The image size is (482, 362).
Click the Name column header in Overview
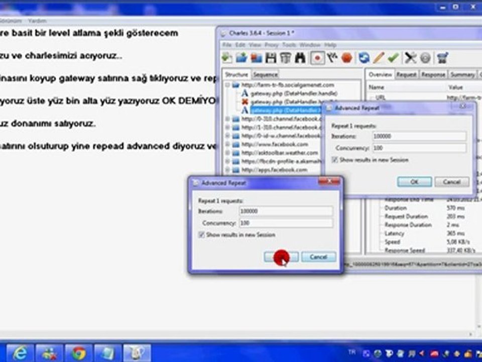pyautogui.click(x=376, y=87)
